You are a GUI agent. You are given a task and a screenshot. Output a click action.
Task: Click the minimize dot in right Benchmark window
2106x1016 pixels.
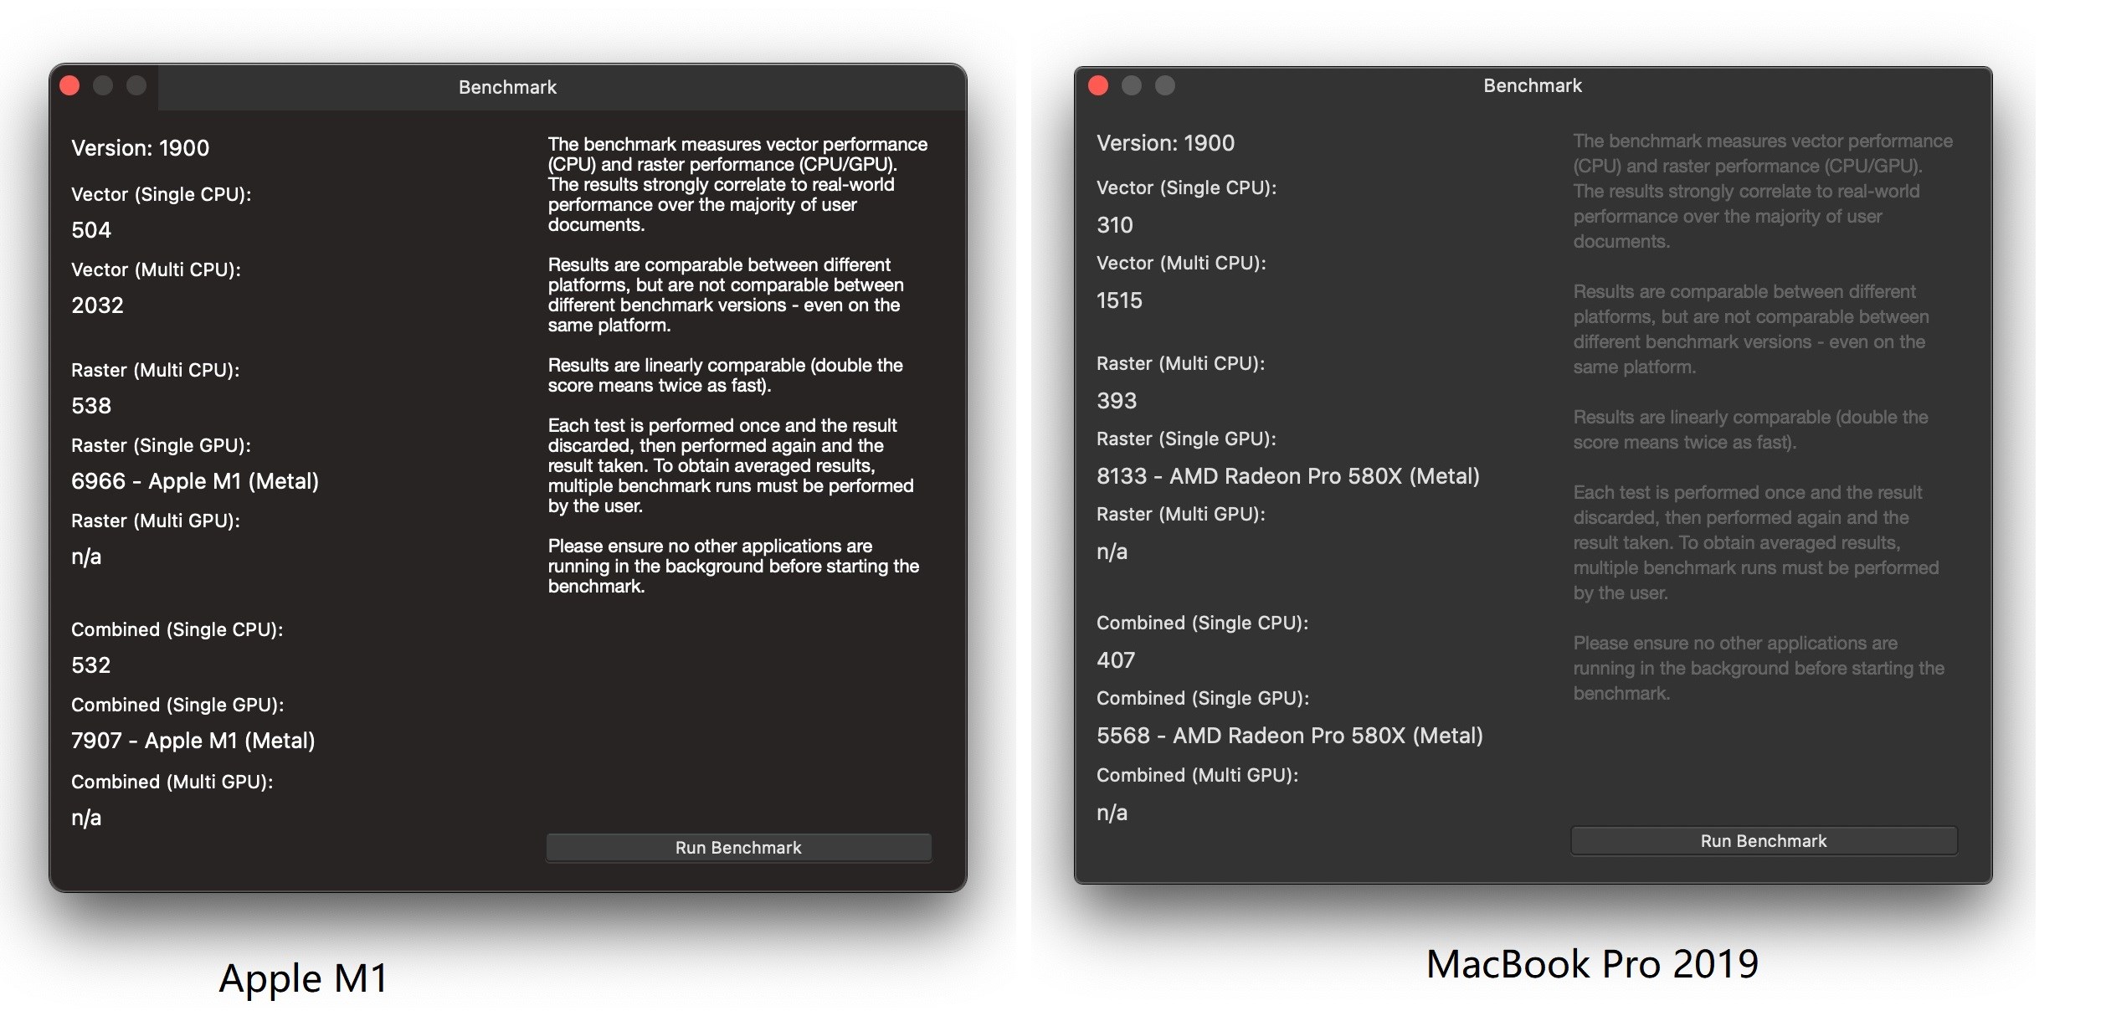click(1132, 85)
